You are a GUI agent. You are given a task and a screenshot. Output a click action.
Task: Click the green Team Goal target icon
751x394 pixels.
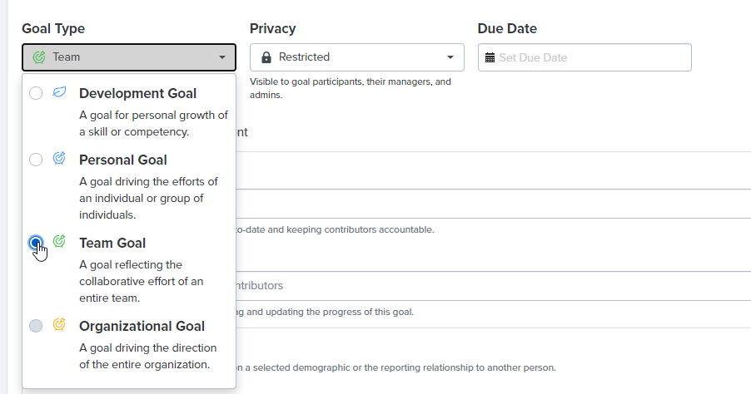[59, 241]
